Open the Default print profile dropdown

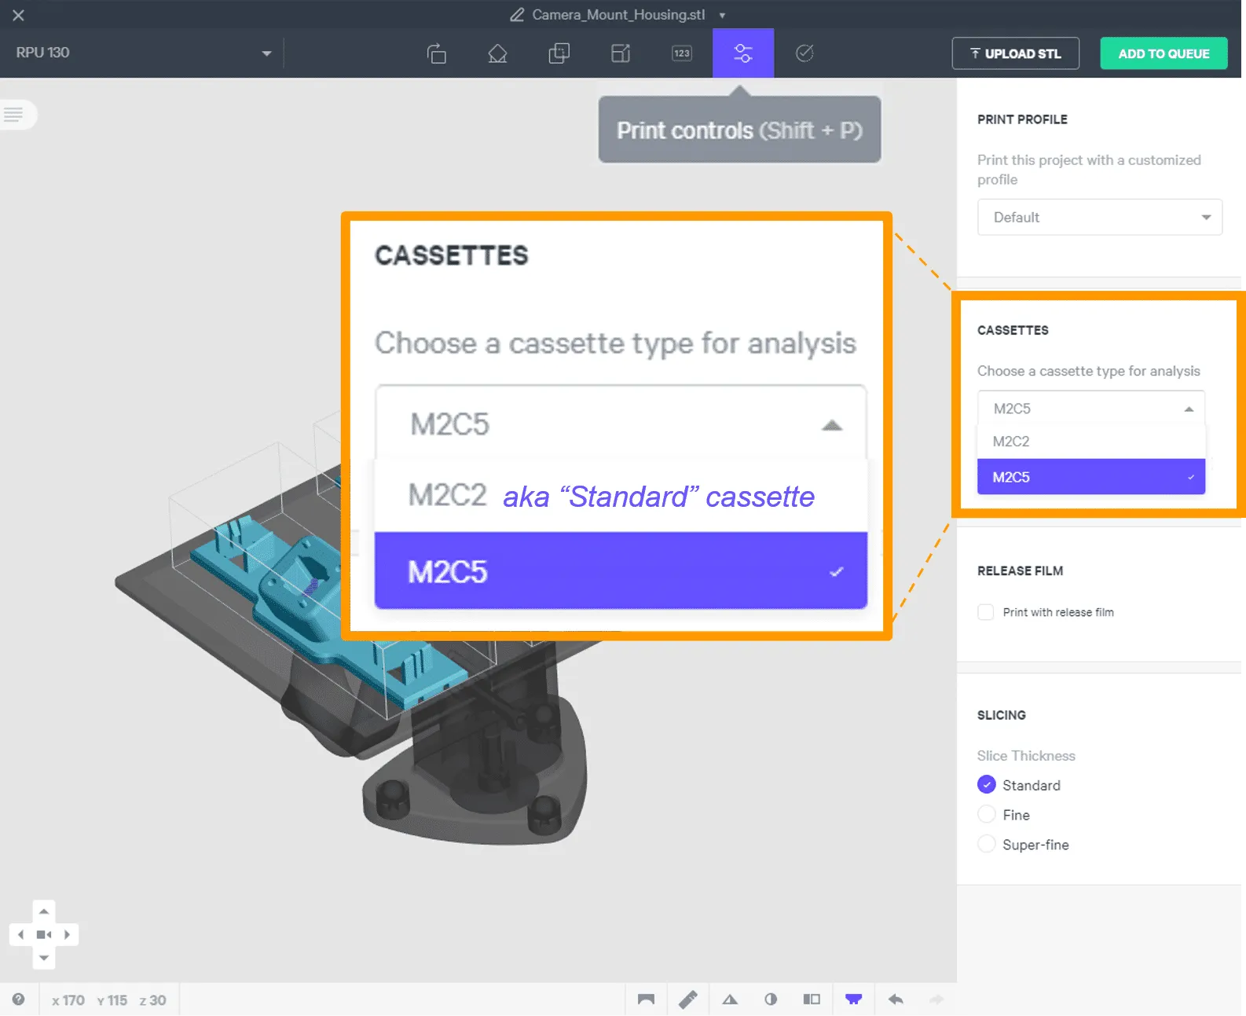(x=1100, y=218)
